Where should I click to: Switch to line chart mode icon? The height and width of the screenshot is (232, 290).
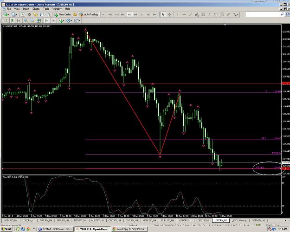[19, 20]
